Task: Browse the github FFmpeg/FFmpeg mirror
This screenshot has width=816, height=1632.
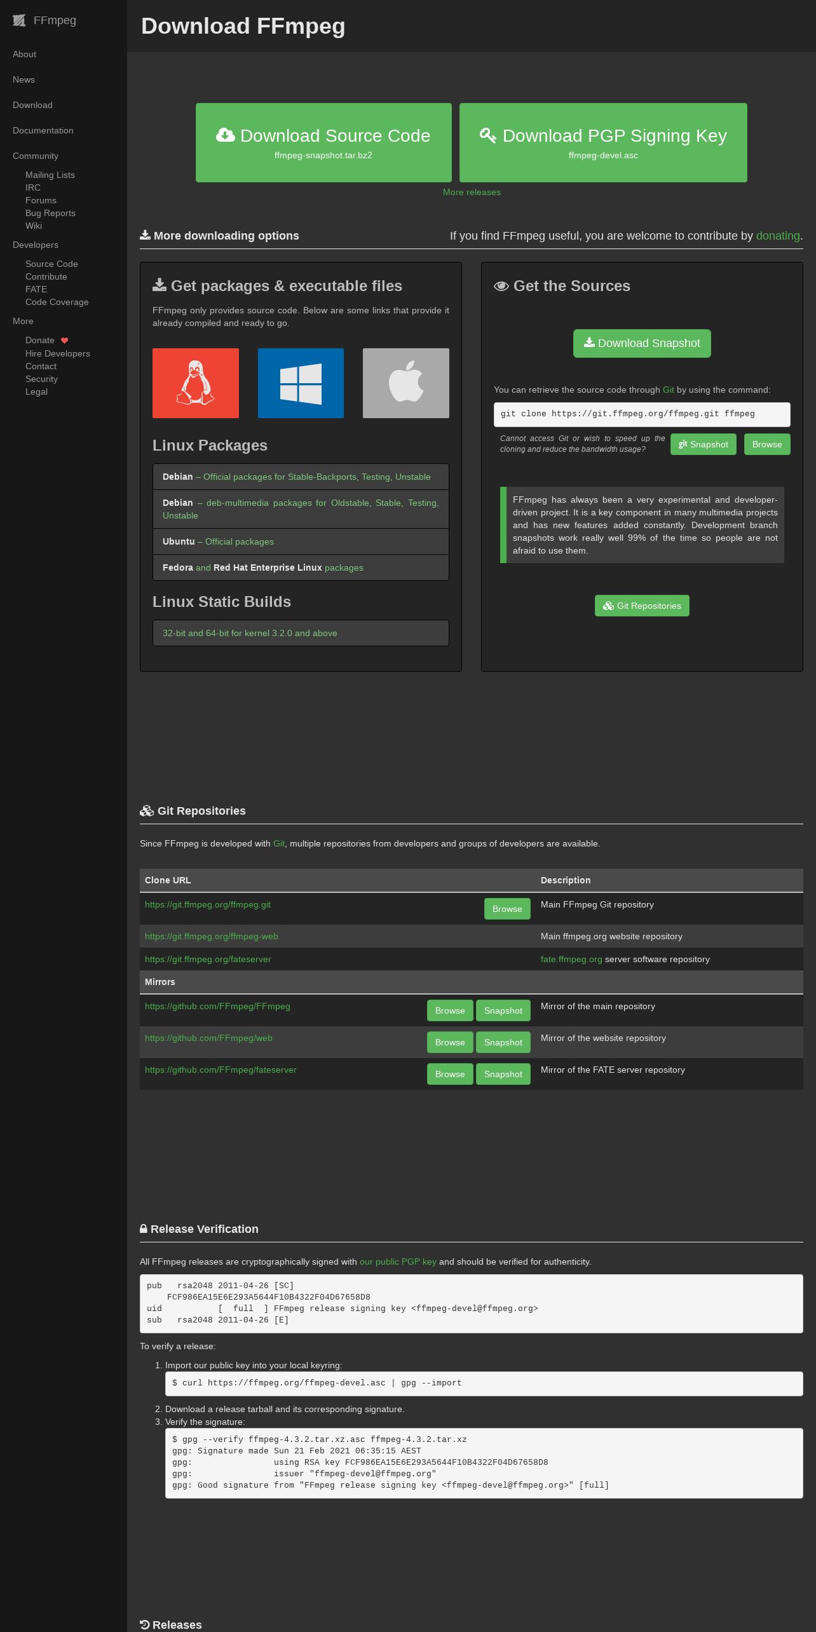Action: pyautogui.click(x=450, y=1010)
